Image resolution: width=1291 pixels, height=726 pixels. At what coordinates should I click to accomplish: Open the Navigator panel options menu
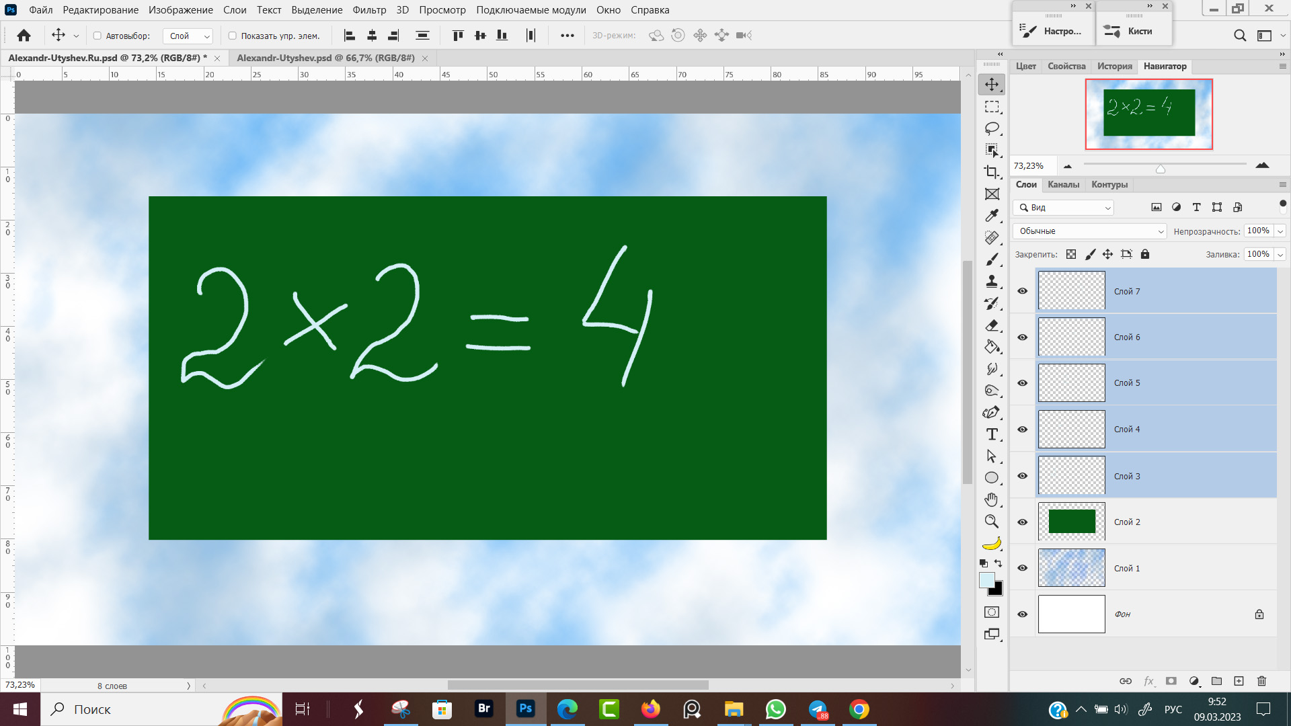tap(1282, 67)
